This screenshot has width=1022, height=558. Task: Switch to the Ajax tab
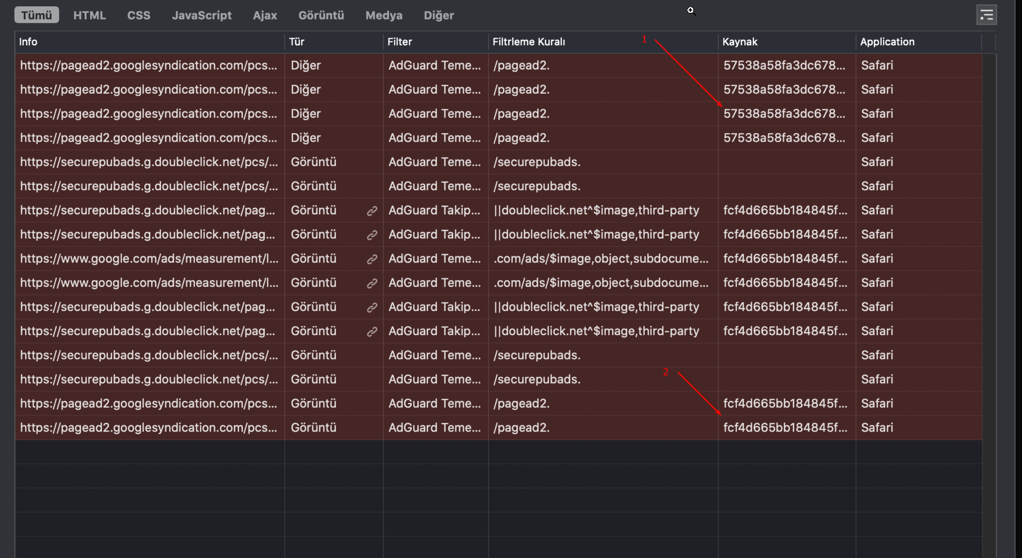click(265, 15)
